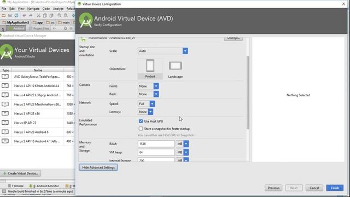Uncheck the Use Host GPU checkbox

click(x=141, y=121)
